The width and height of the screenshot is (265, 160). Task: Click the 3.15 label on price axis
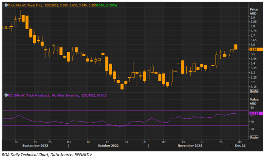(x=253, y=87)
